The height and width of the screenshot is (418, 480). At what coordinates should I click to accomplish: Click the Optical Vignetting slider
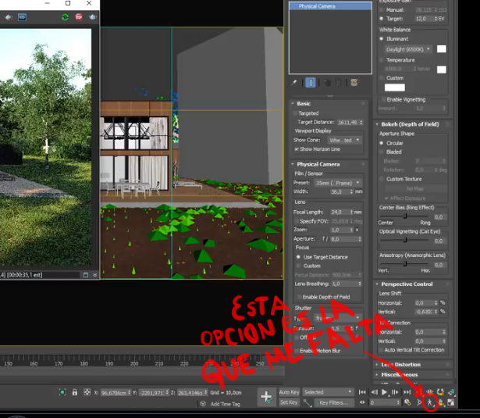tap(405, 240)
